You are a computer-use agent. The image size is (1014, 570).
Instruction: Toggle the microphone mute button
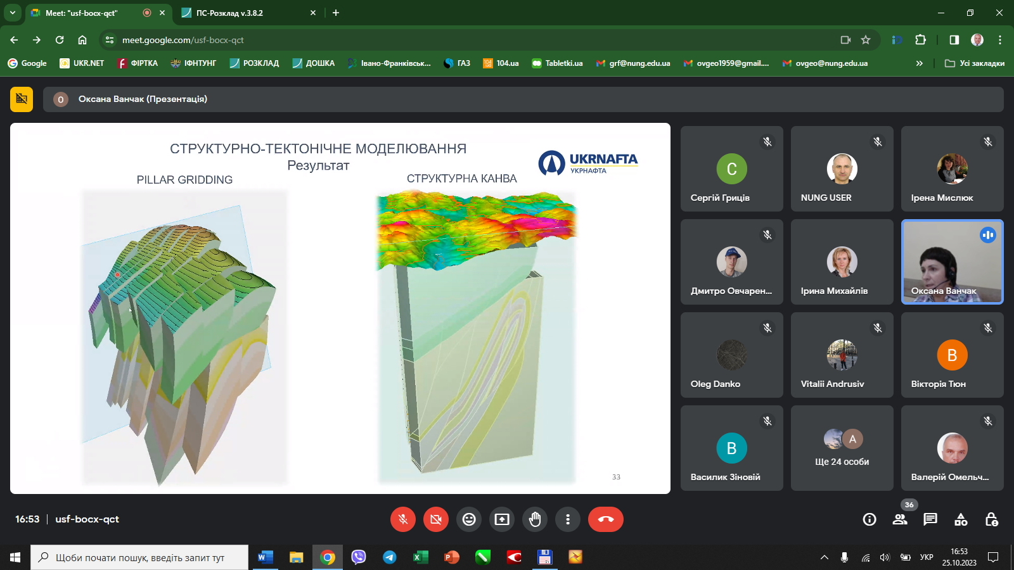click(403, 519)
